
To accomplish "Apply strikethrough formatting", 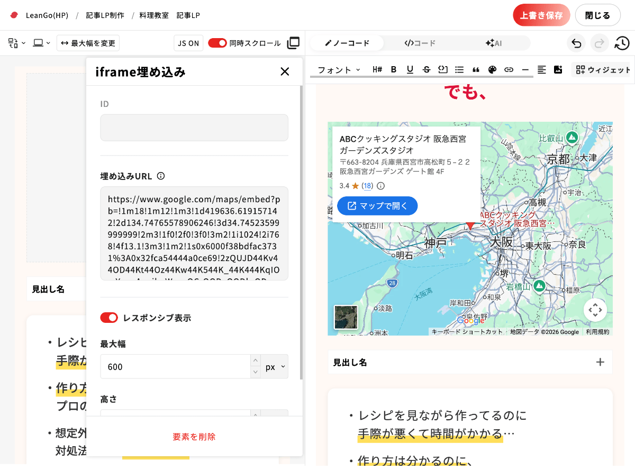I will click(427, 69).
